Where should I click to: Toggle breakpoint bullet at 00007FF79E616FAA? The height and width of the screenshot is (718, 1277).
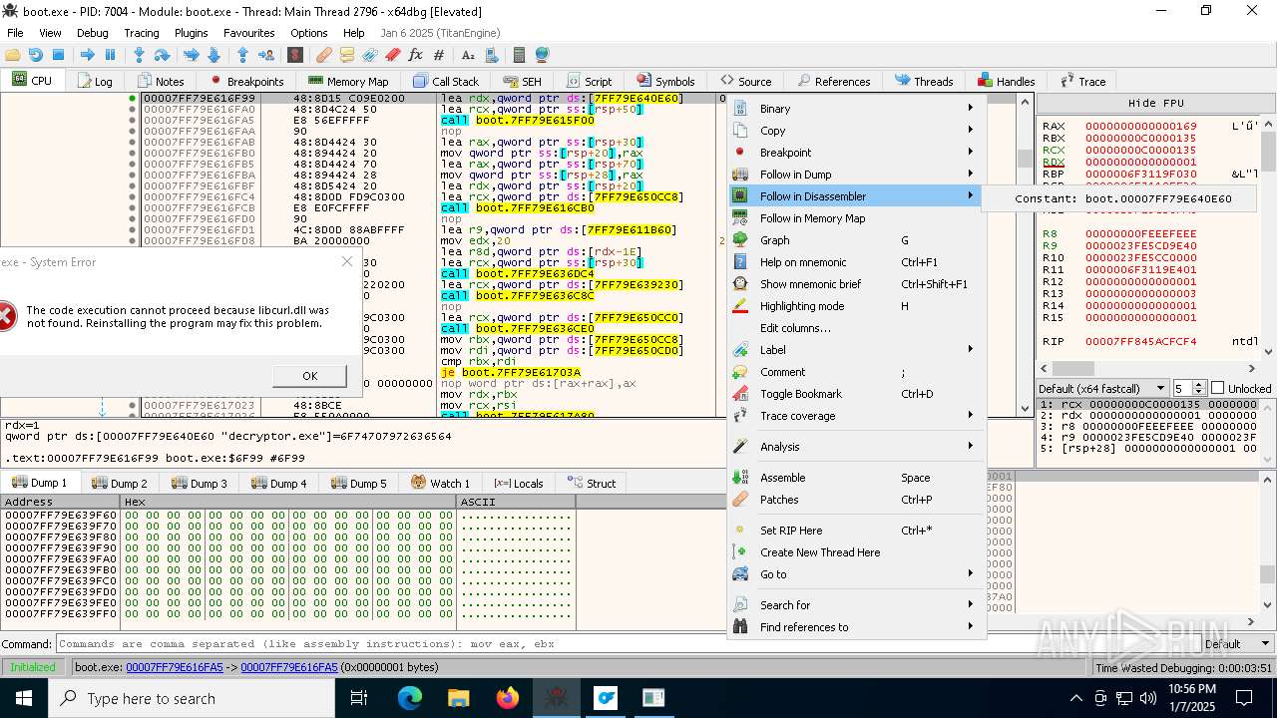pyautogui.click(x=132, y=131)
